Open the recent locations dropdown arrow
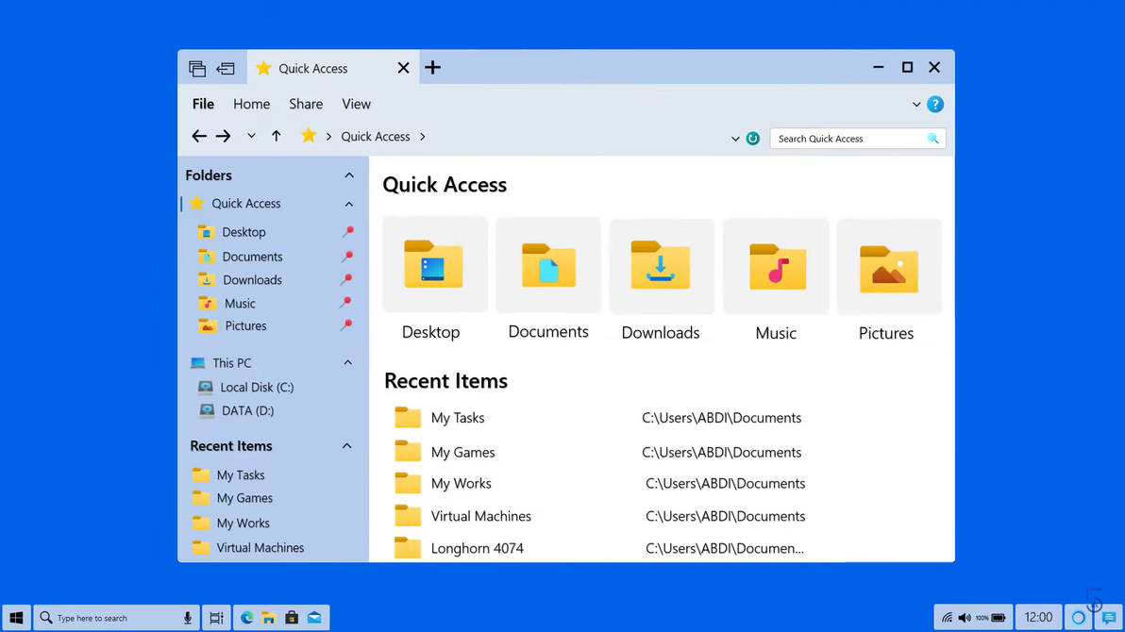This screenshot has height=632, width=1125. (251, 136)
